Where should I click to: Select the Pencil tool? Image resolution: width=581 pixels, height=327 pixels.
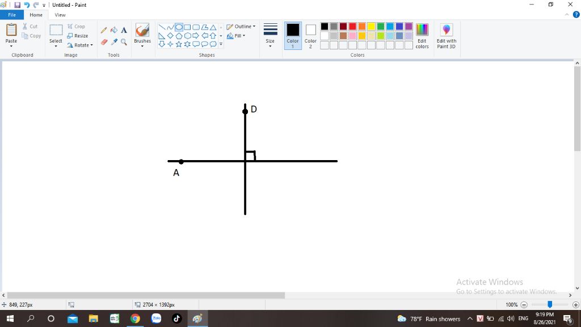coord(104,30)
